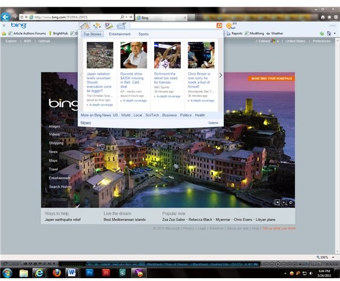Open the browser Tools gear icon
Screen dimensions: 340x281
click(335, 17)
